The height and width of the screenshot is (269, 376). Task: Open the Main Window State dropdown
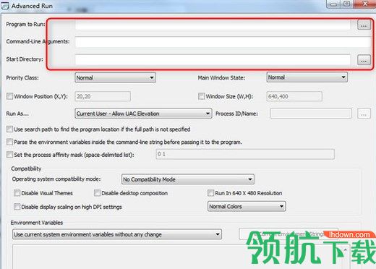307,77
